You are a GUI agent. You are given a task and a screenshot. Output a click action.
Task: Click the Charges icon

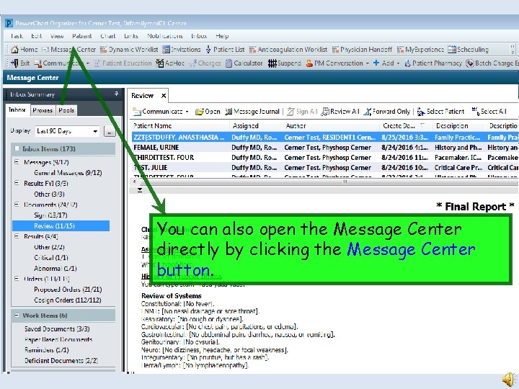(192, 63)
